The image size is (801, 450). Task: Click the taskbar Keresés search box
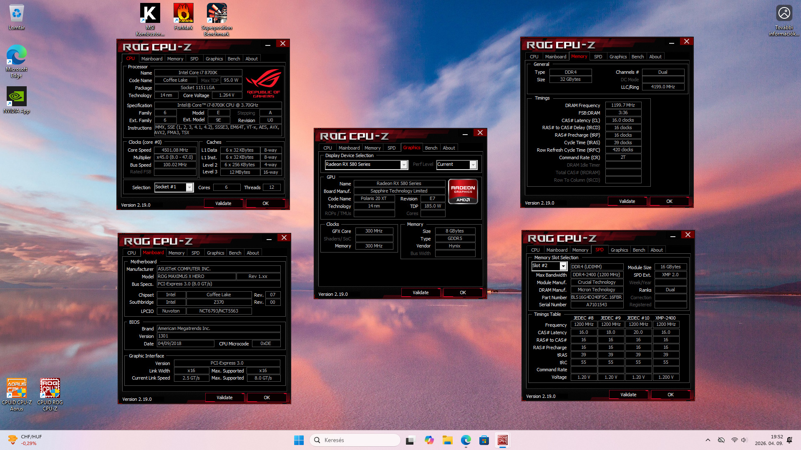355,440
